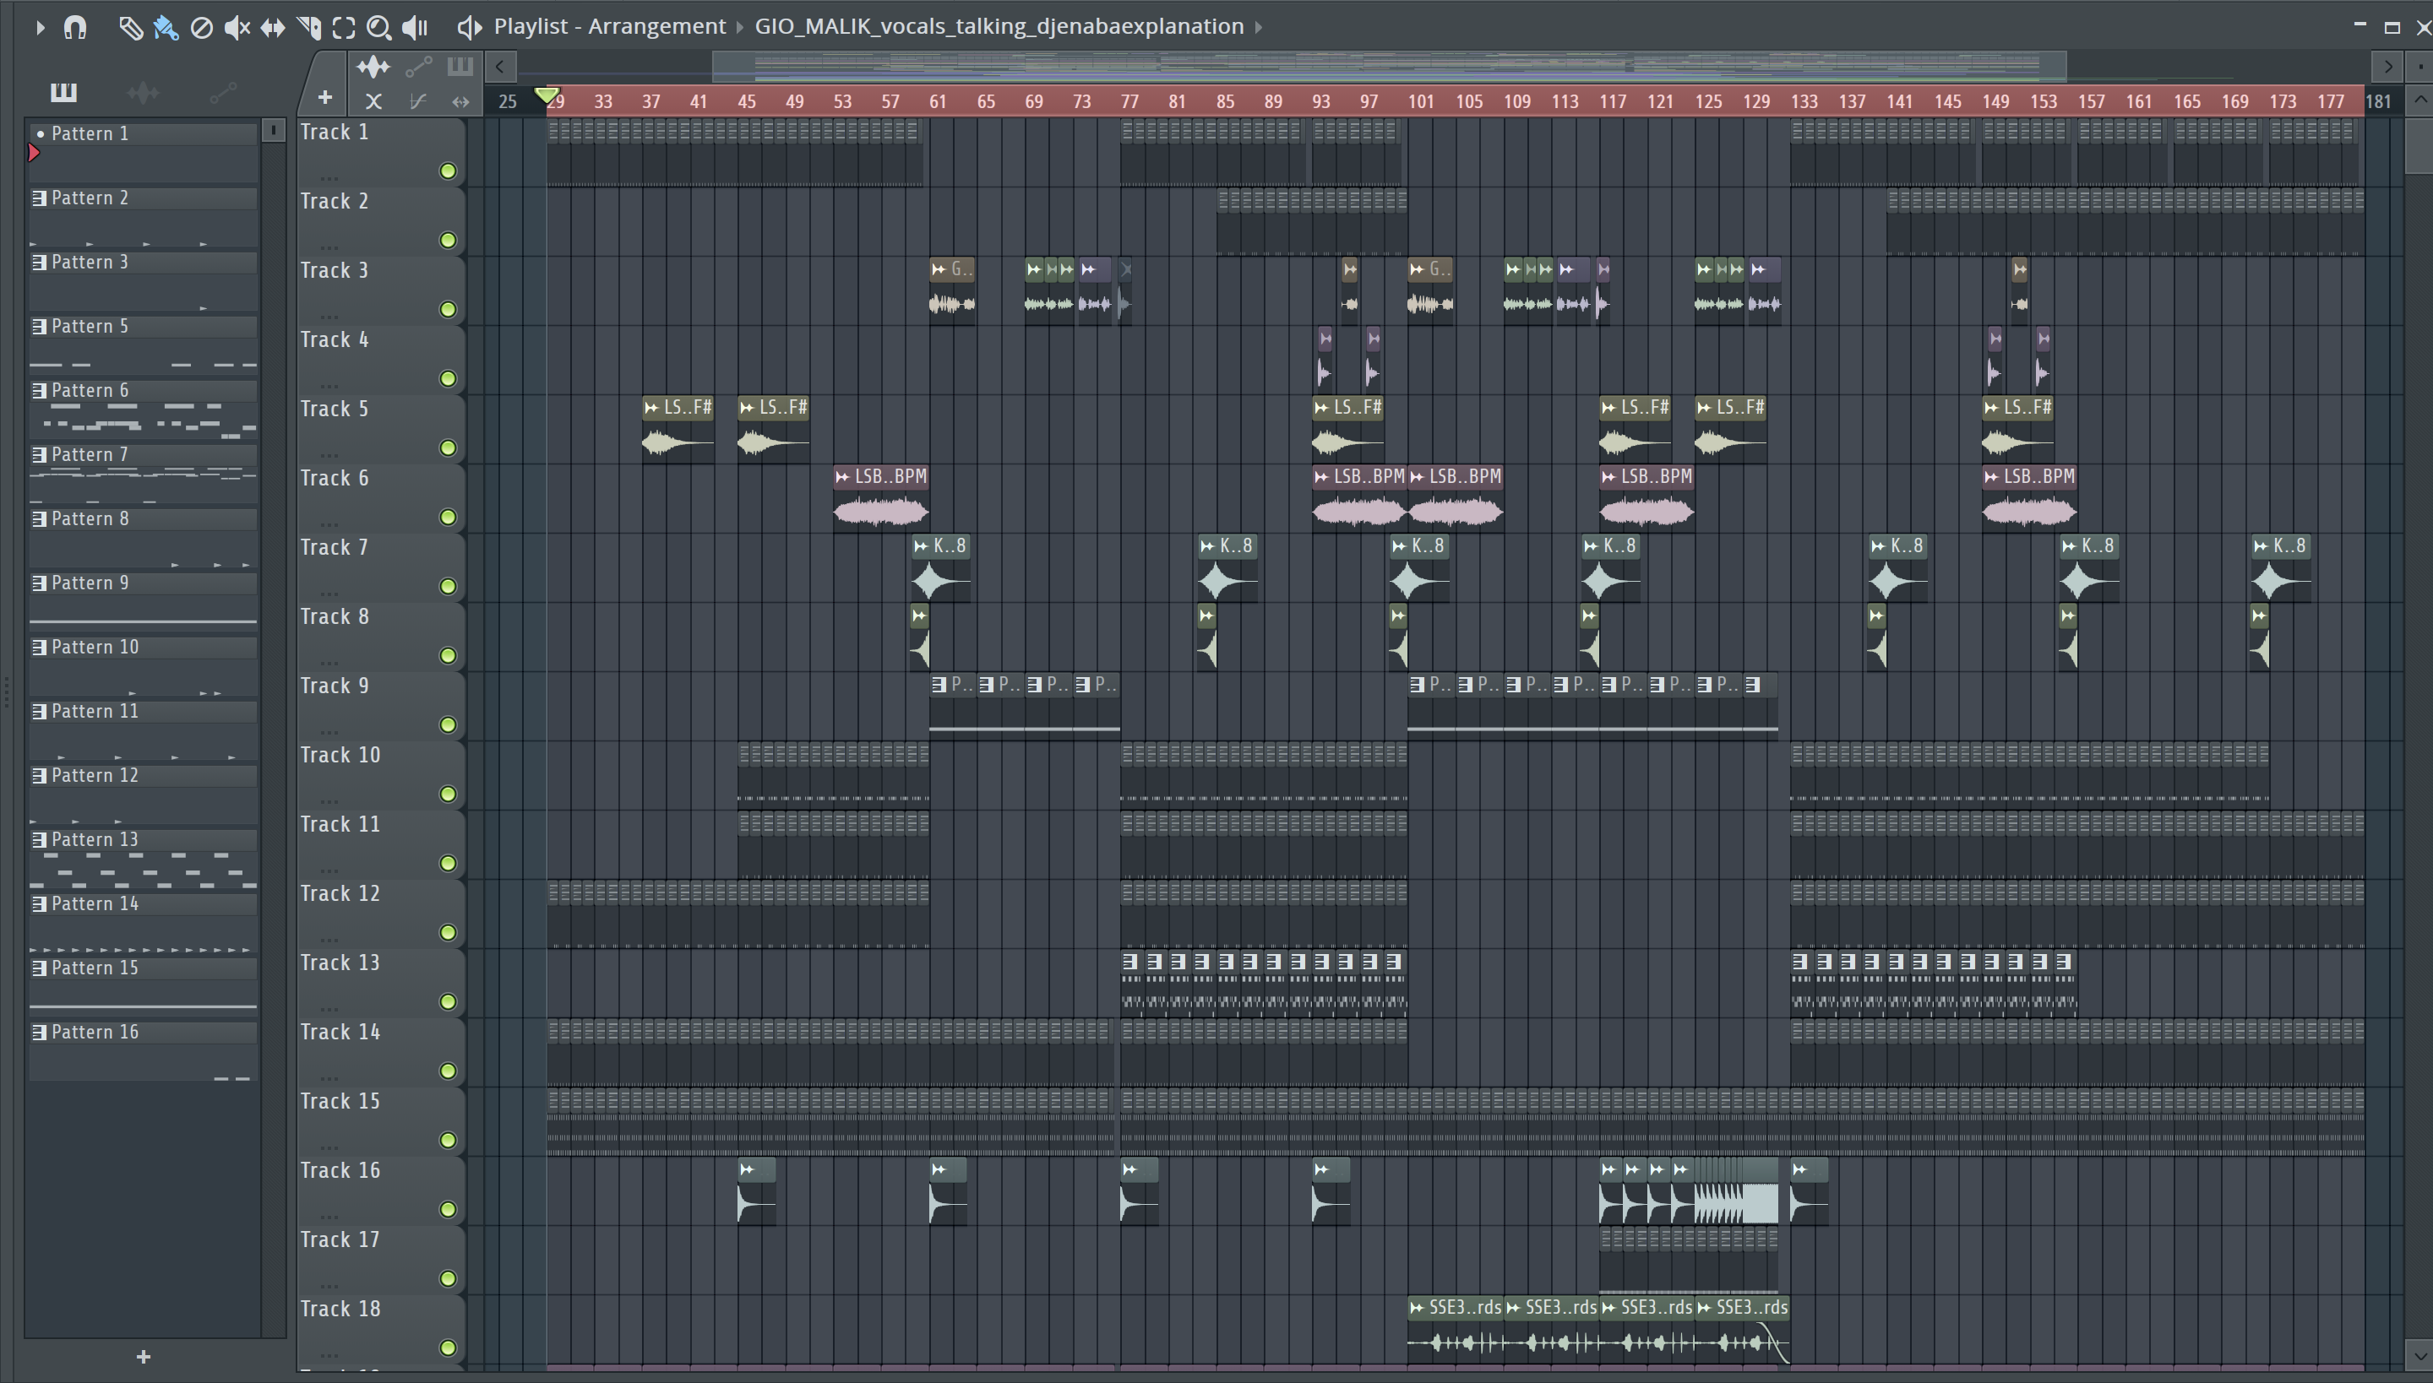
Task: Select the Paint brush tool
Action: tap(166, 28)
